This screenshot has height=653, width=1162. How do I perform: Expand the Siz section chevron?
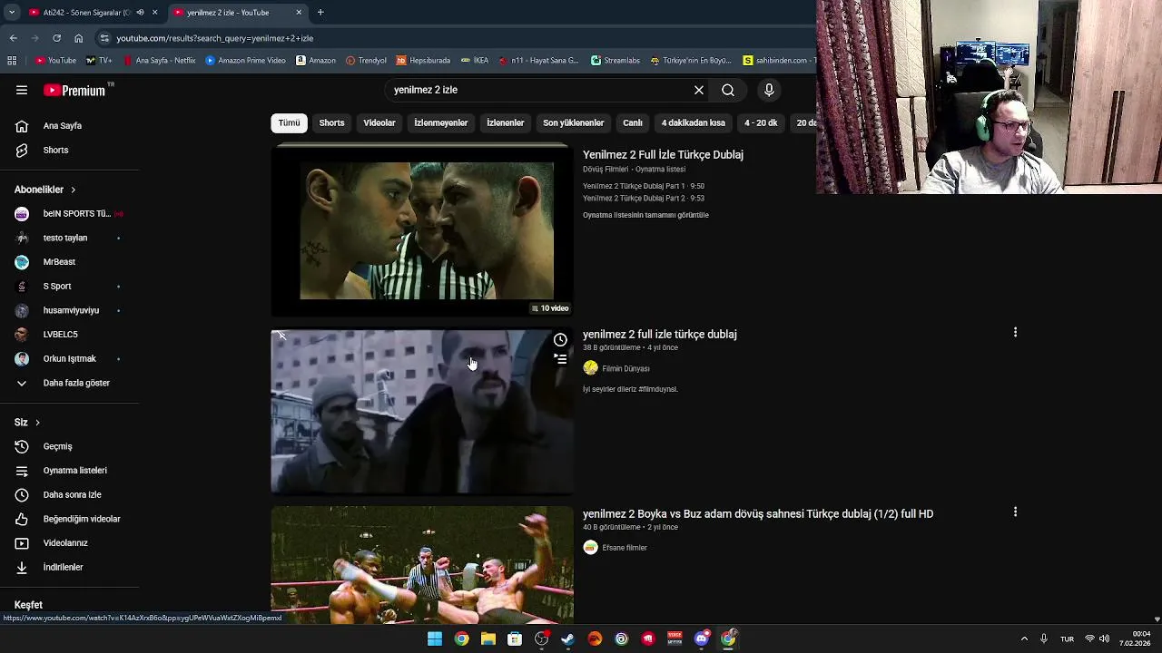coord(37,423)
